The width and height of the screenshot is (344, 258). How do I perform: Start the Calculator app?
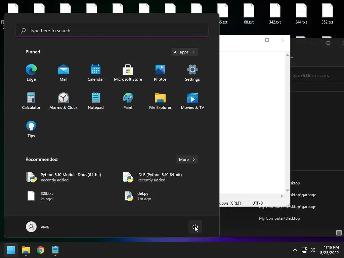point(31,101)
